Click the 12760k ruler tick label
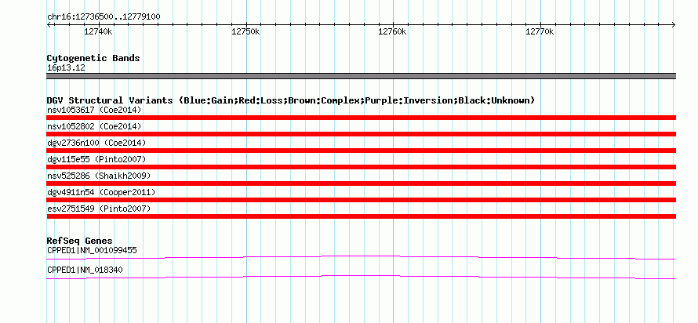The width and height of the screenshot is (698, 323). [x=393, y=32]
